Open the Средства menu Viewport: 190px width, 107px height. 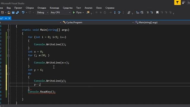pyautogui.click(x=68, y=8)
